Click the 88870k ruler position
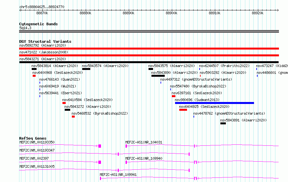This screenshot has height=182, width=288. [x=42, y=13]
